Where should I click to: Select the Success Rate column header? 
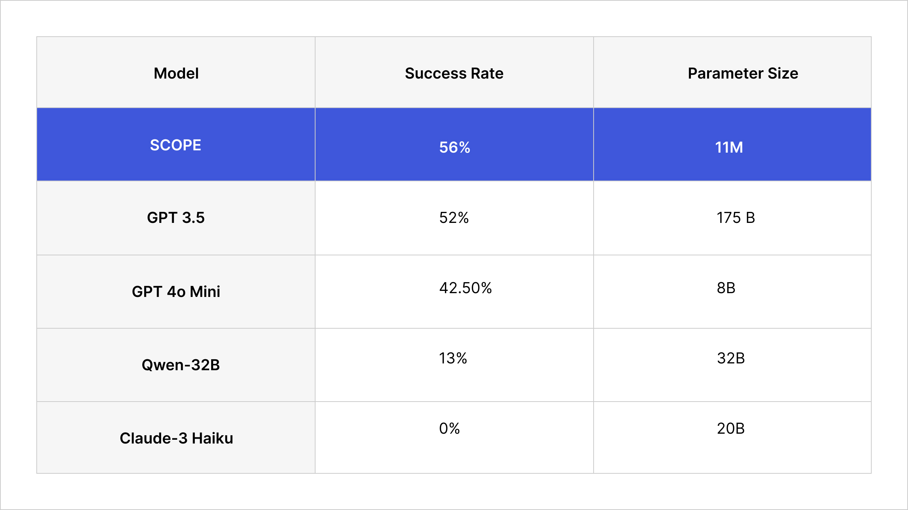[x=454, y=73]
